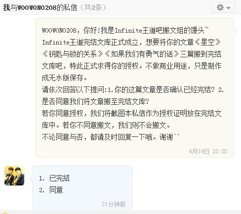This screenshot has width=241, height=214.
Task: Open WOOWONO208's avatar photo
Action: (14, 175)
